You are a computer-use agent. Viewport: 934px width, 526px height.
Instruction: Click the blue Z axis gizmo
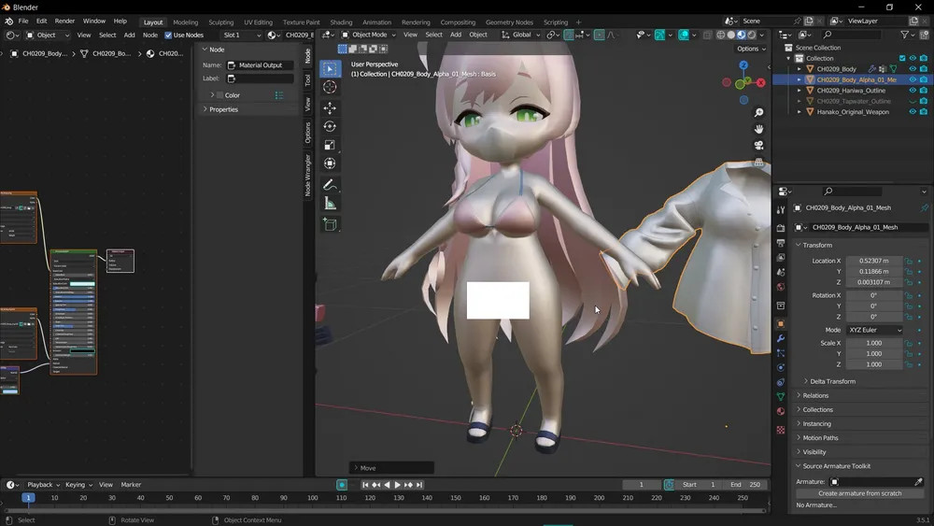point(743,64)
